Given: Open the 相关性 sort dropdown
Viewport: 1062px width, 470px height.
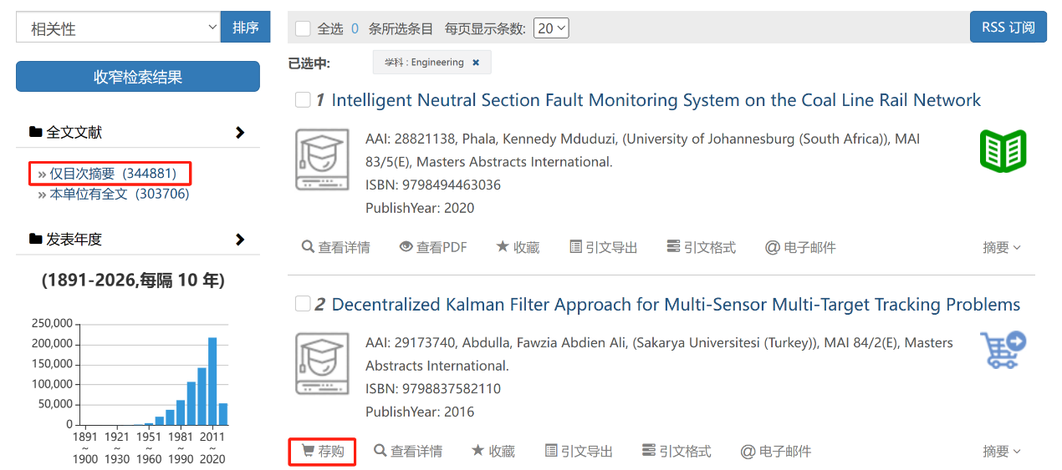Looking at the screenshot, I should pyautogui.click(x=118, y=28).
